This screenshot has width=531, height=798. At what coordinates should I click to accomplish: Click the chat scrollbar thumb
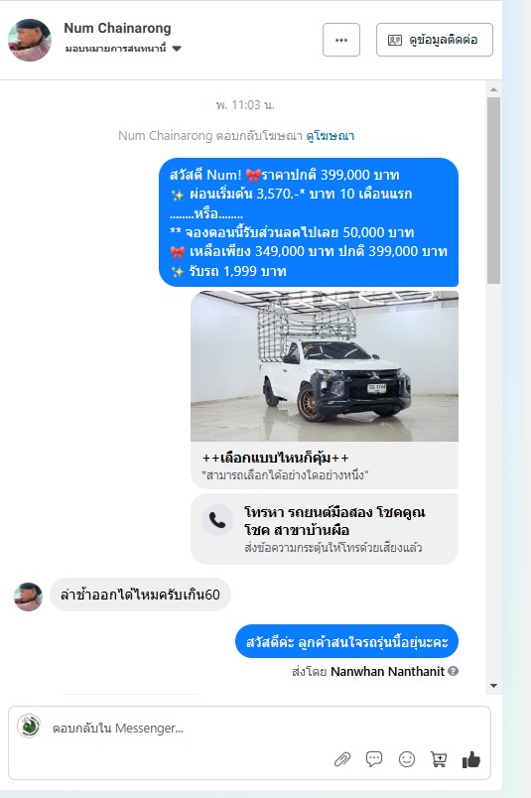493,191
